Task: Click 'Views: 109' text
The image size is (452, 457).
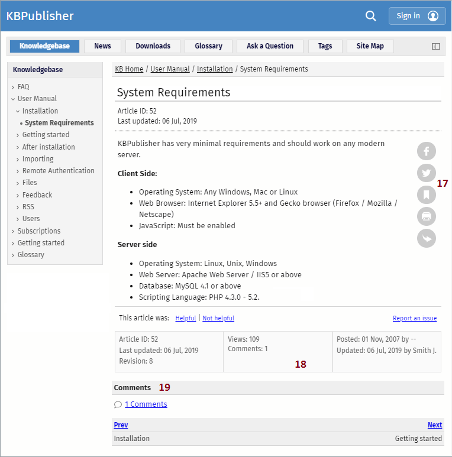Action: click(x=244, y=339)
